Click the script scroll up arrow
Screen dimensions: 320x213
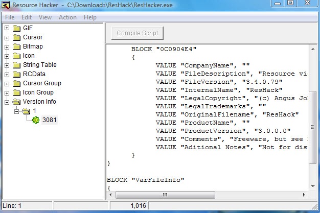313,49
